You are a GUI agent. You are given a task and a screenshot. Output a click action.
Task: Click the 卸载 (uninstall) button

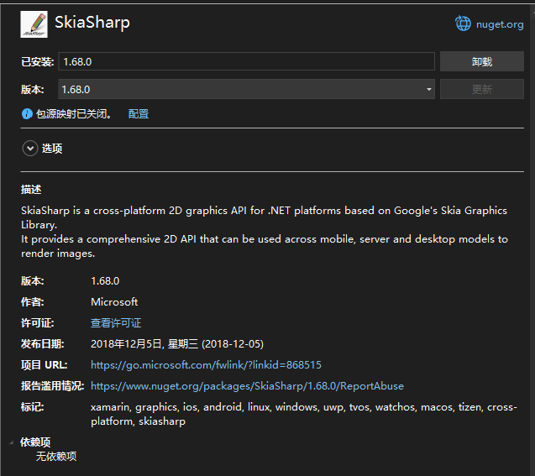tap(482, 62)
